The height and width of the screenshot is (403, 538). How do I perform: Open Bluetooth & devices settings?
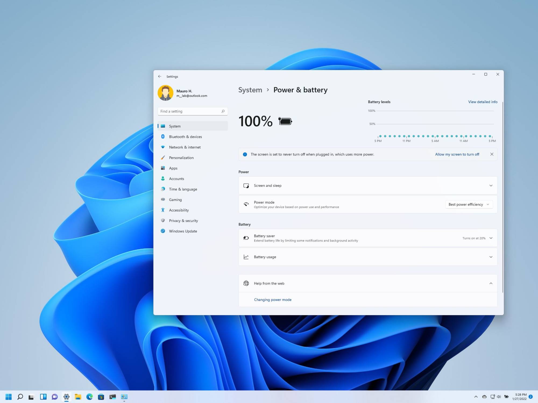(185, 136)
